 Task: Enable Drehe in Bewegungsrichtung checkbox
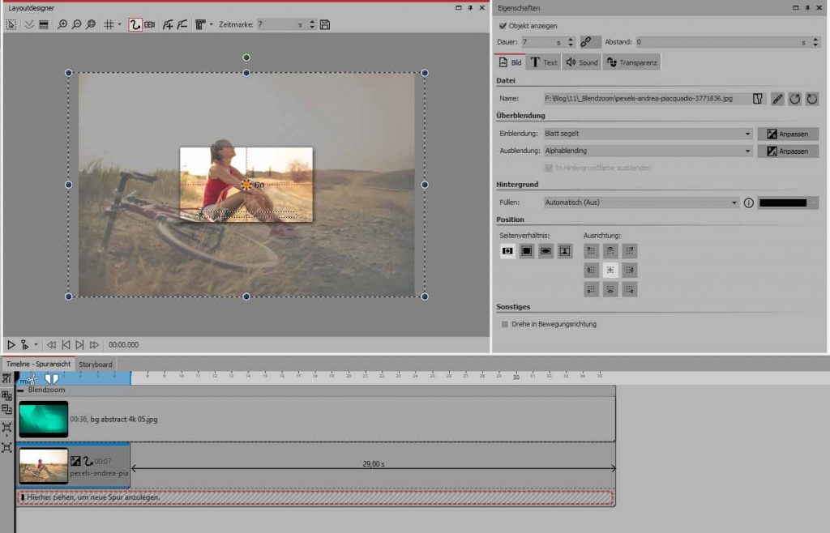click(x=505, y=324)
